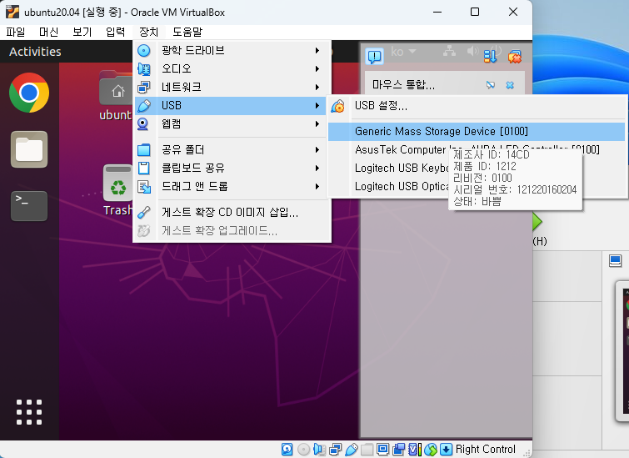Attach the Logitech USB Optical device
Image resolution: width=629 pixels, height=458 pixels.
click(402, 186)
